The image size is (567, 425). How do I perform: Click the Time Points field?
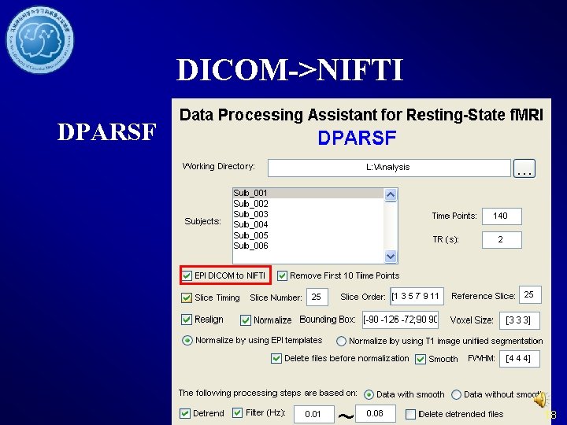point(502,216)
